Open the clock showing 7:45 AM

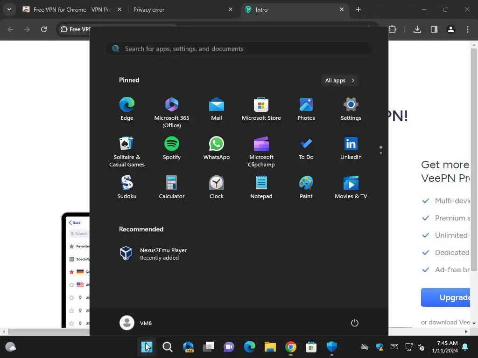tap(445, 347)
